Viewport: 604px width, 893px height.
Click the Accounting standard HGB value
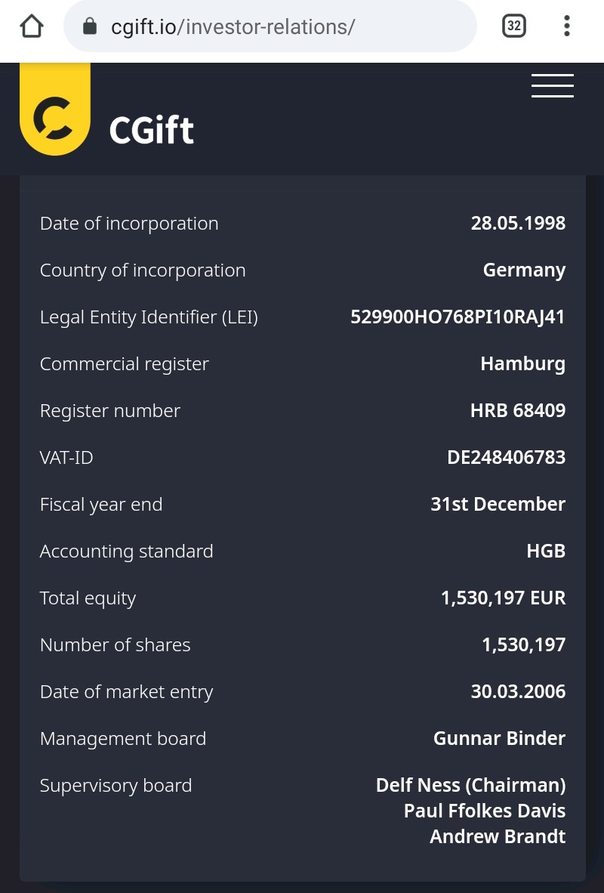click(x=546, y=551)
